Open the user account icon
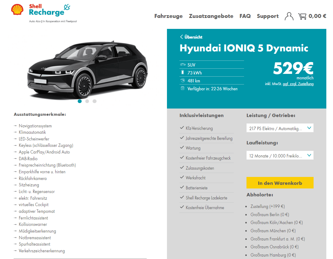The image size is (333, 259). (x=289, y=16)
